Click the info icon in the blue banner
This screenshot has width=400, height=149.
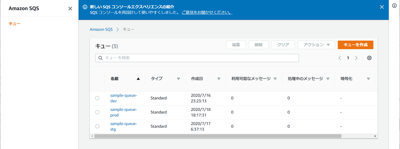[85, 7]
